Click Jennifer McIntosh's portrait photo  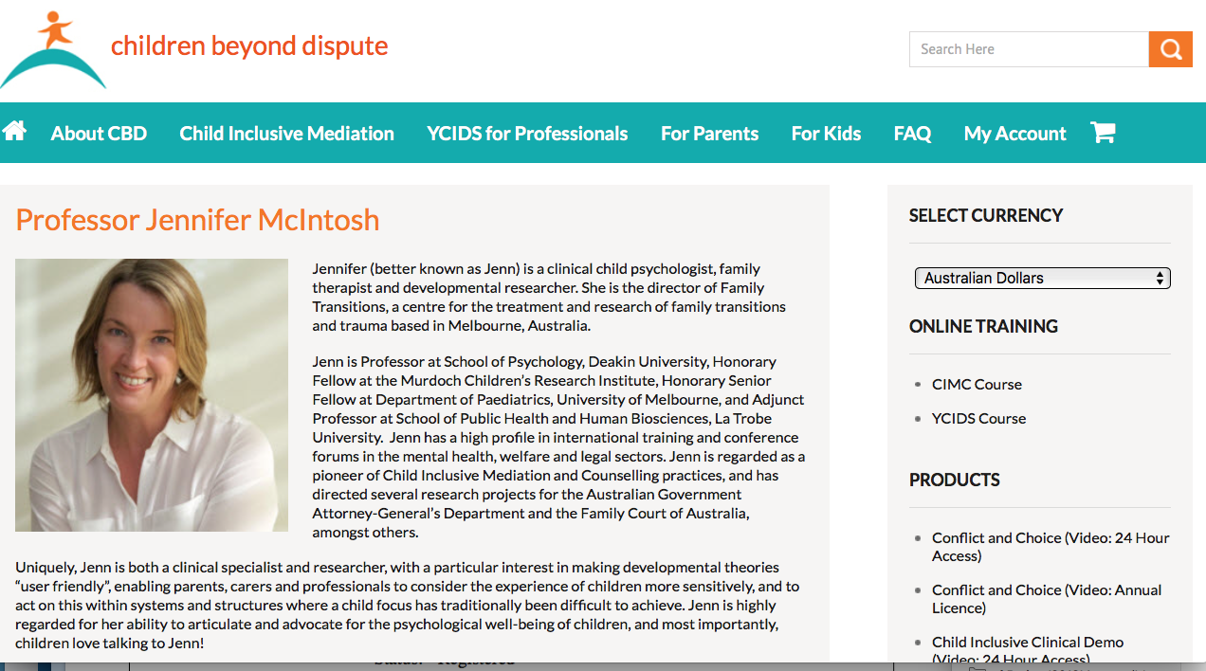tap(152, 394)
